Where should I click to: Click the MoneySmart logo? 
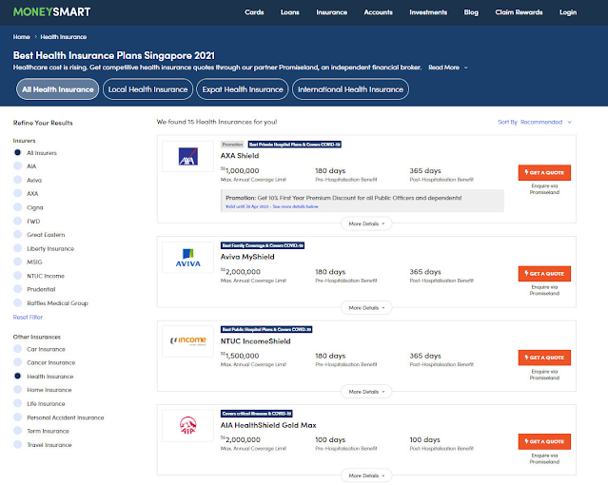pos(51,12)
